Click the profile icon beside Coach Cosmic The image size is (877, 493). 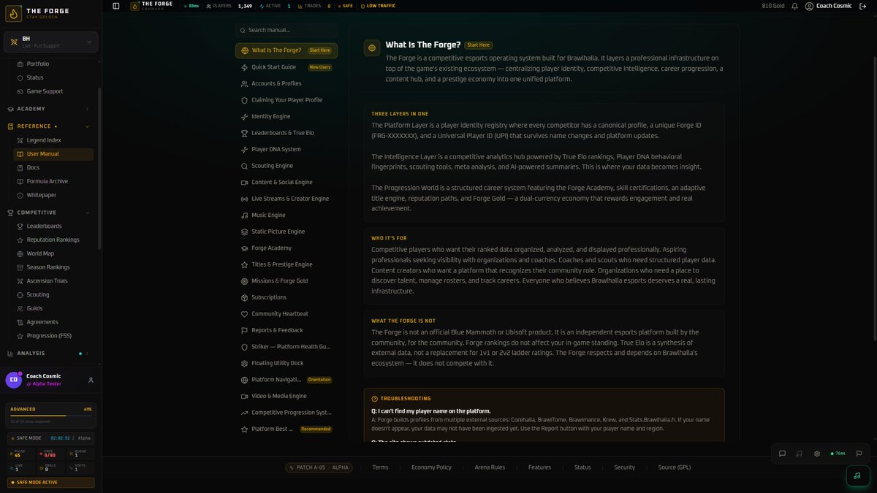coord(91,380)
